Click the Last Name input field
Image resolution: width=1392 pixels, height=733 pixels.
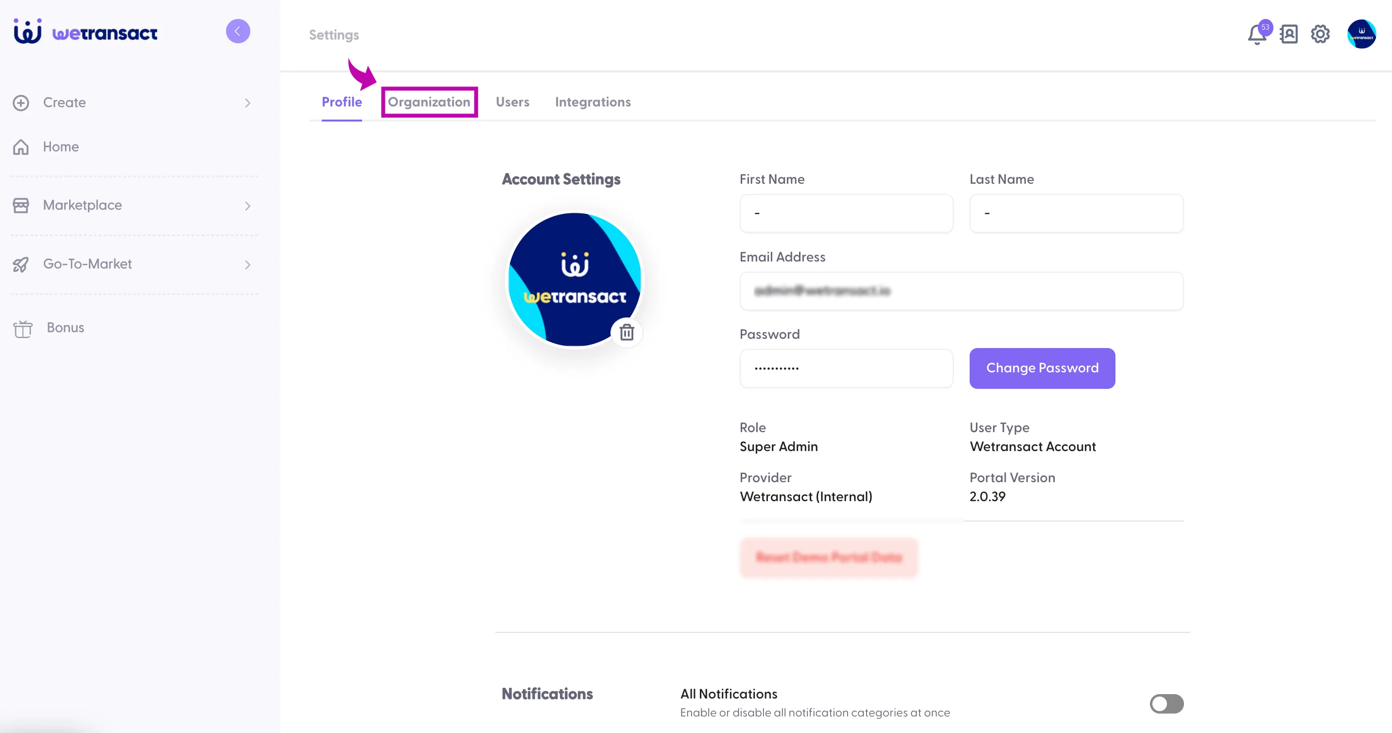pos(1077,213)
